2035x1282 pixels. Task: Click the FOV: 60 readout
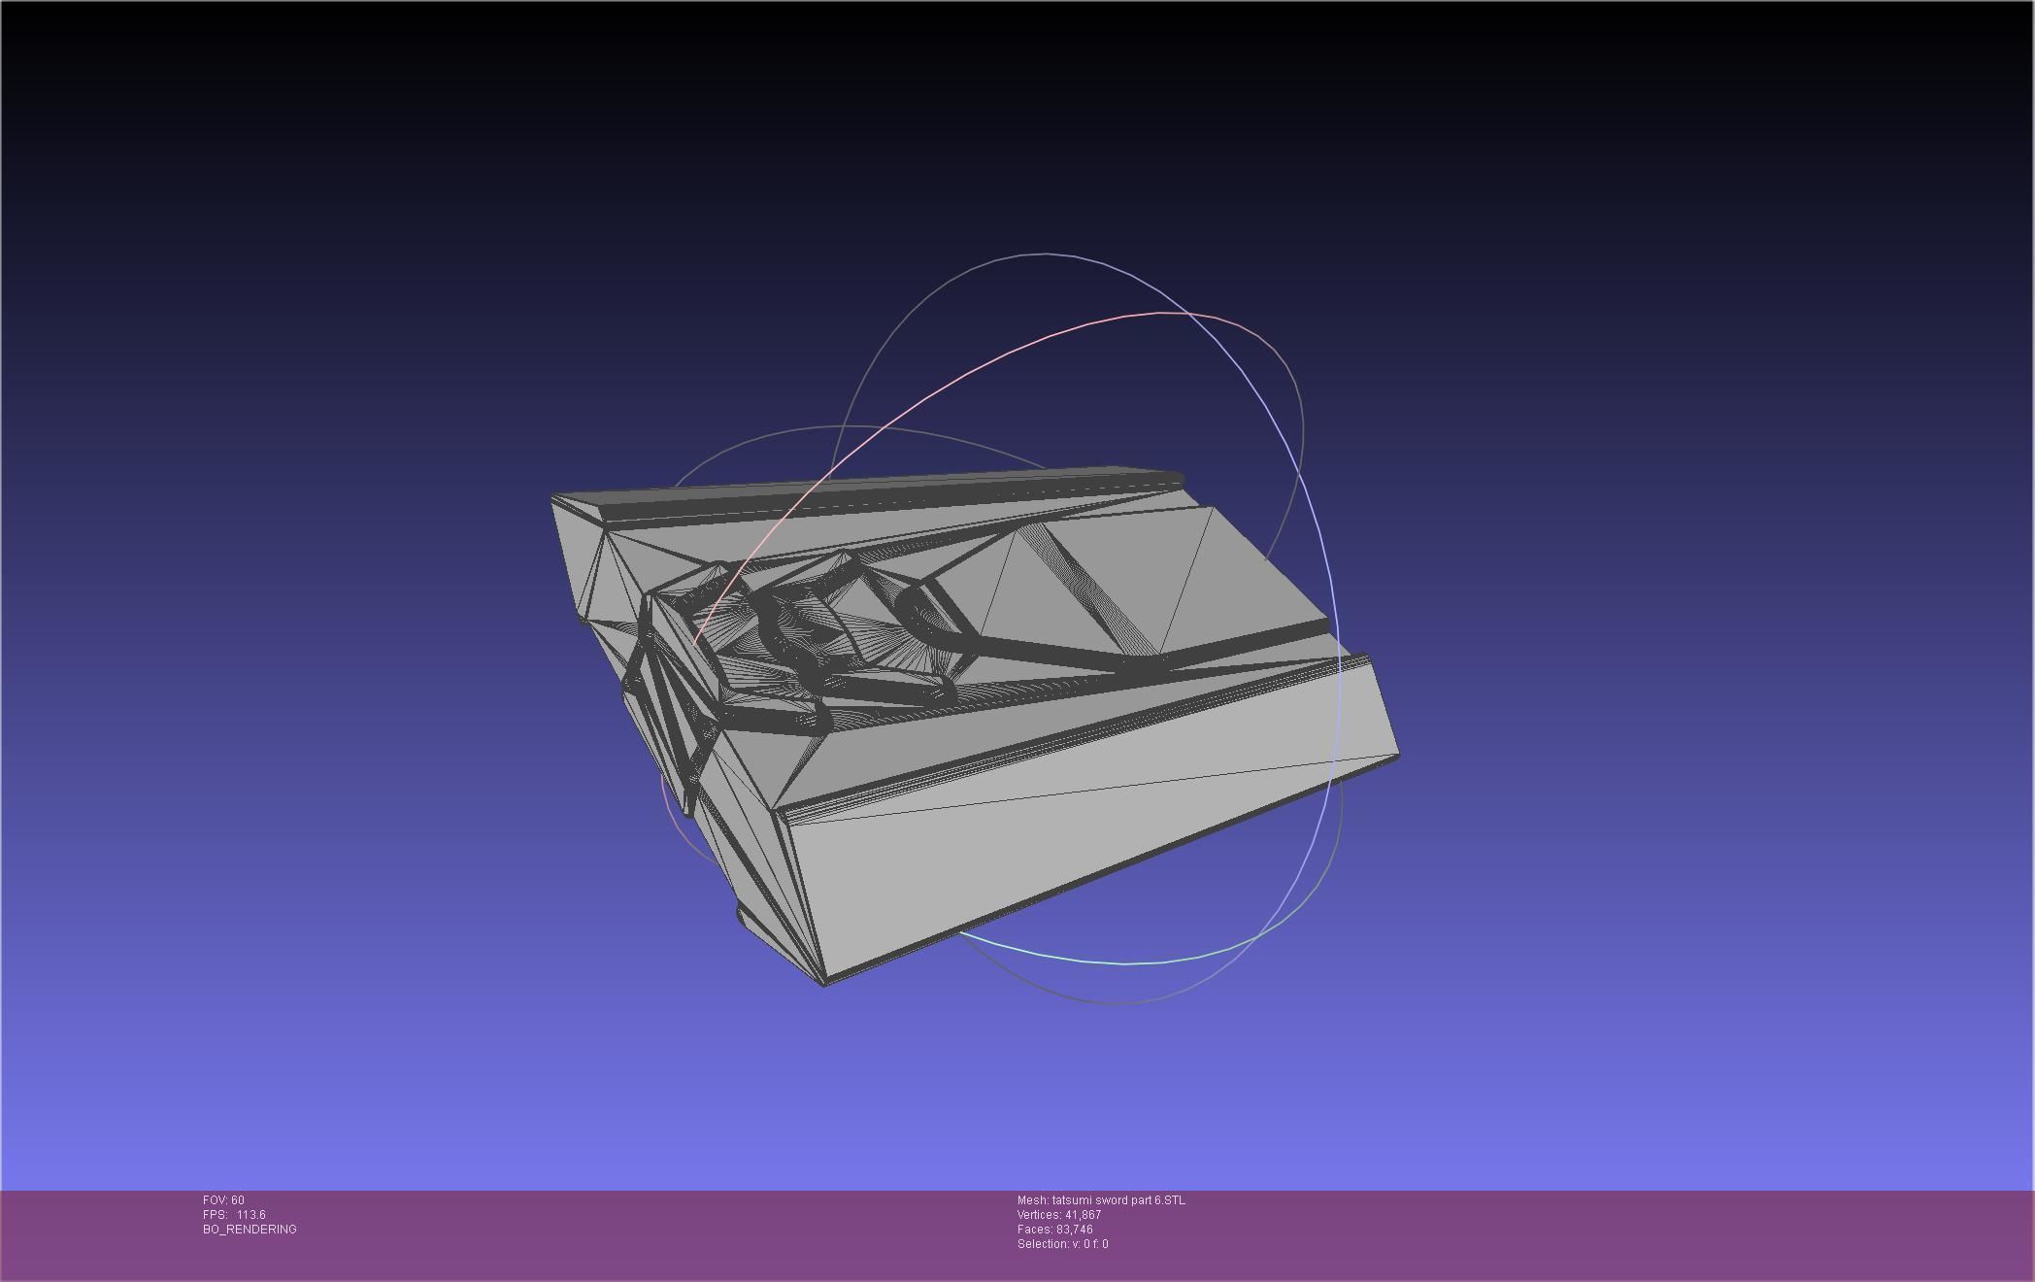223,1200
